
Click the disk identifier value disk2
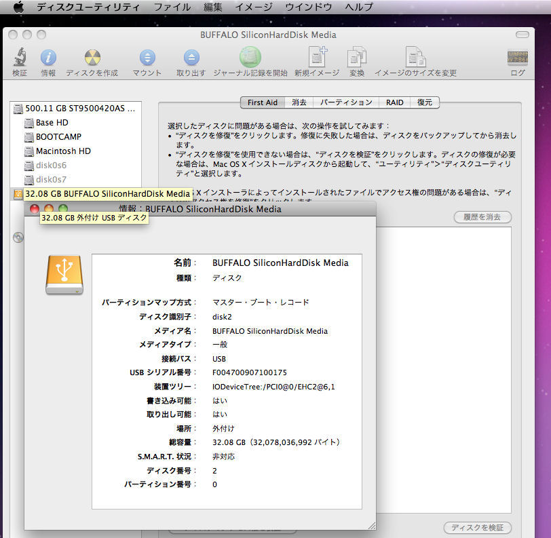(222, 317)
